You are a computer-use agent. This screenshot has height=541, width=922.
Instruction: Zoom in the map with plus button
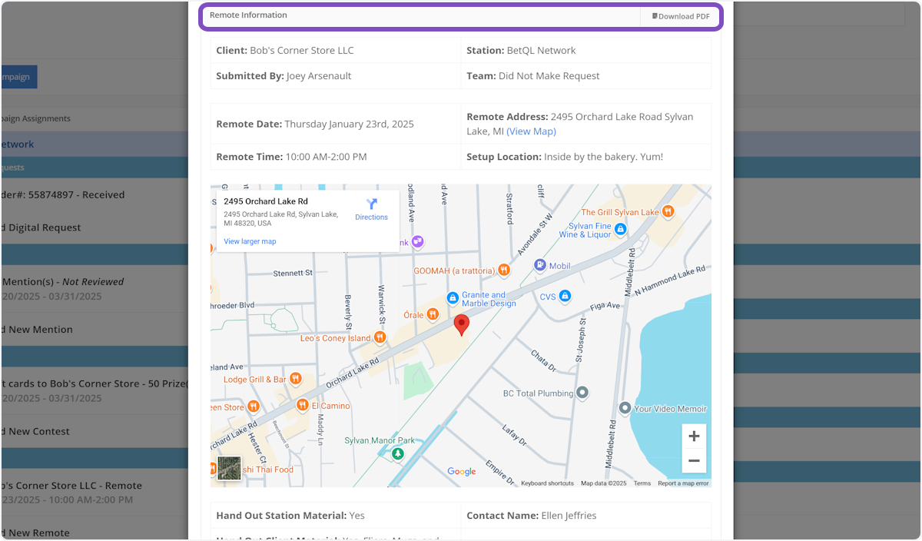tap(694, 436)
